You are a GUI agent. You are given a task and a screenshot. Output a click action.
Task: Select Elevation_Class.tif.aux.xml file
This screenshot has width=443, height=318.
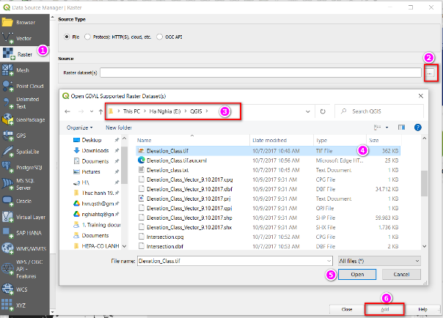268,160
